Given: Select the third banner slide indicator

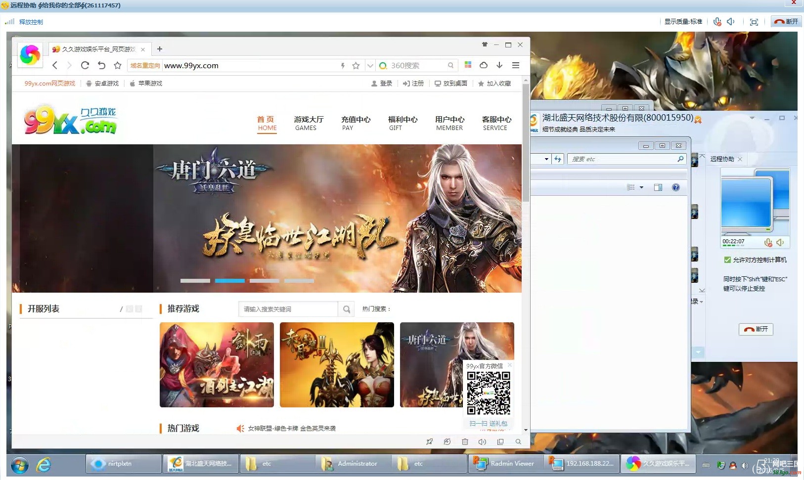Looking at the screenshot, I should click(x=265, y=281).
